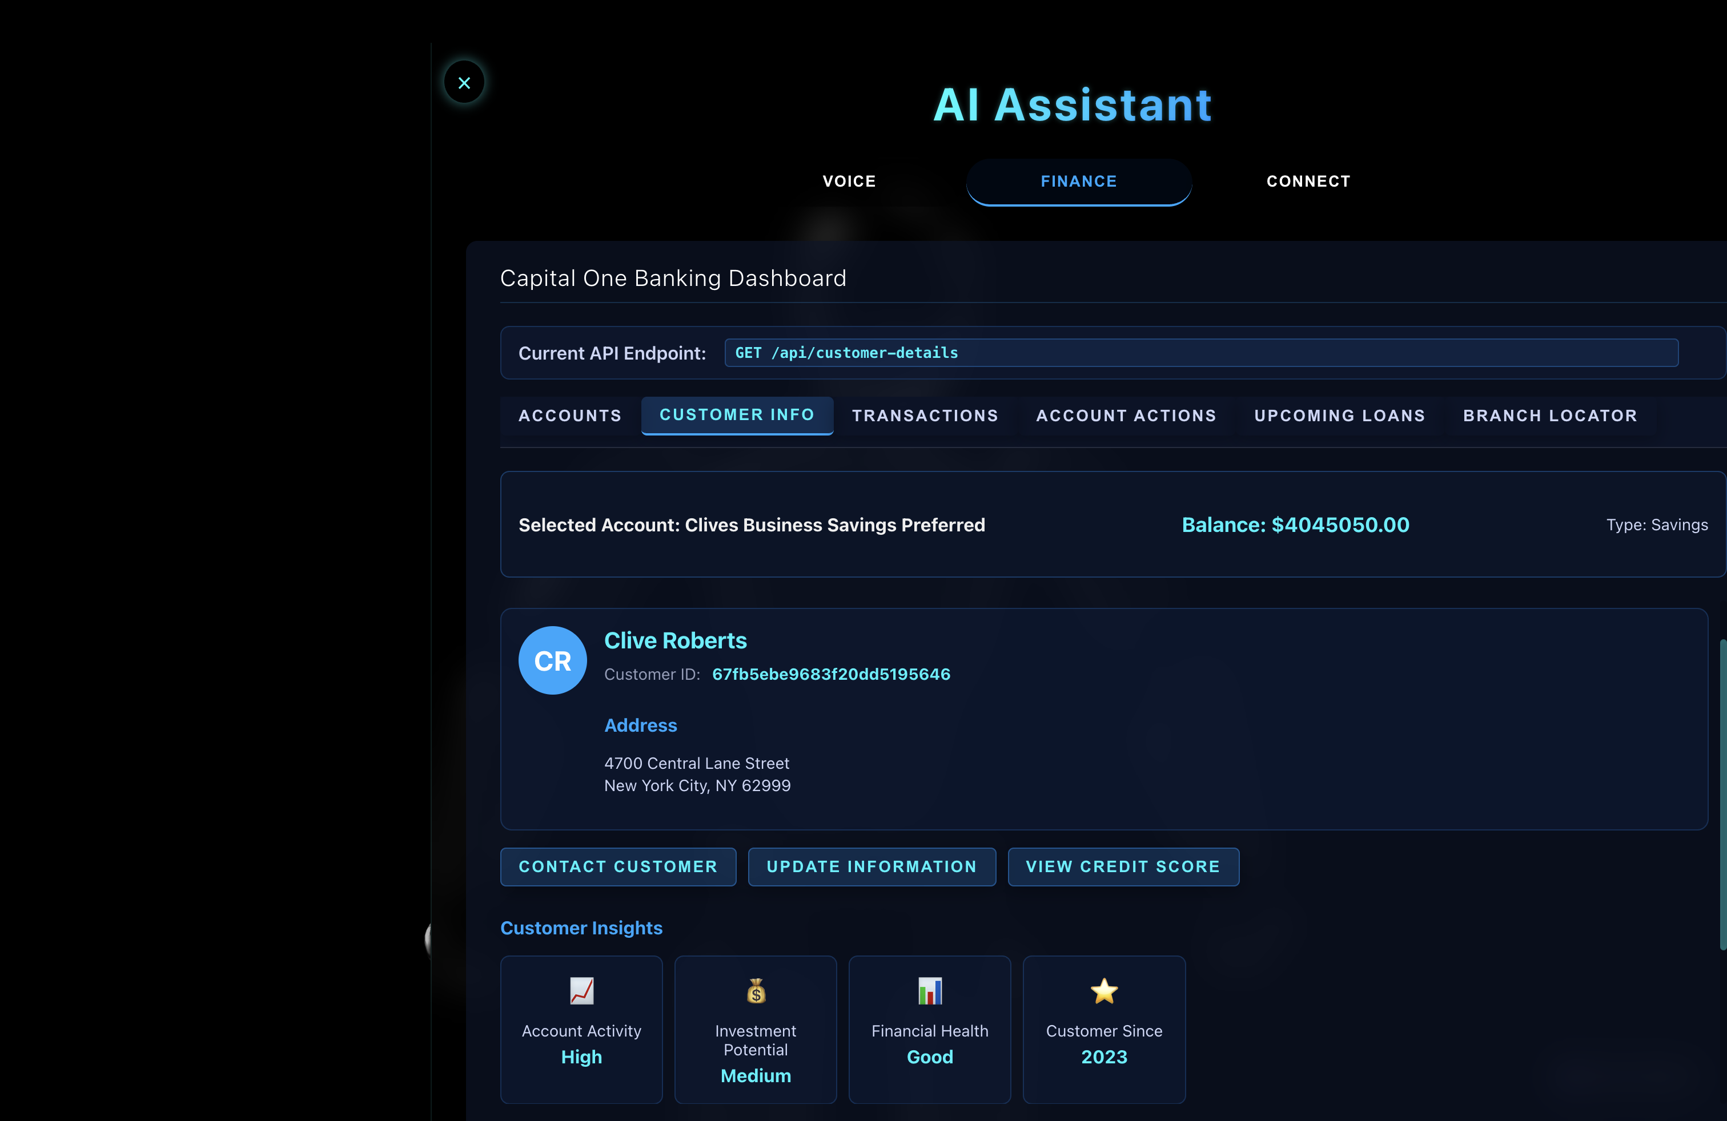Click the API endpoint field
This screenshot has width=1727, height=1121.
(1201, 353)
